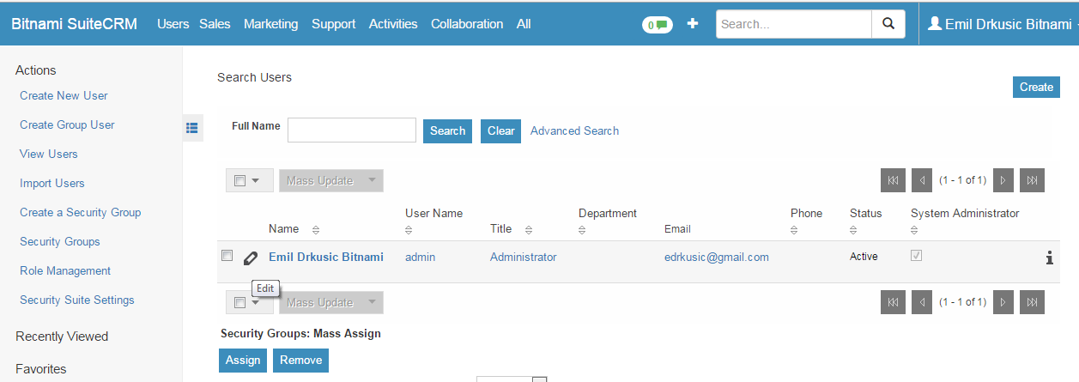Go to first page using the bottom pagination

[x=893, y=302]
